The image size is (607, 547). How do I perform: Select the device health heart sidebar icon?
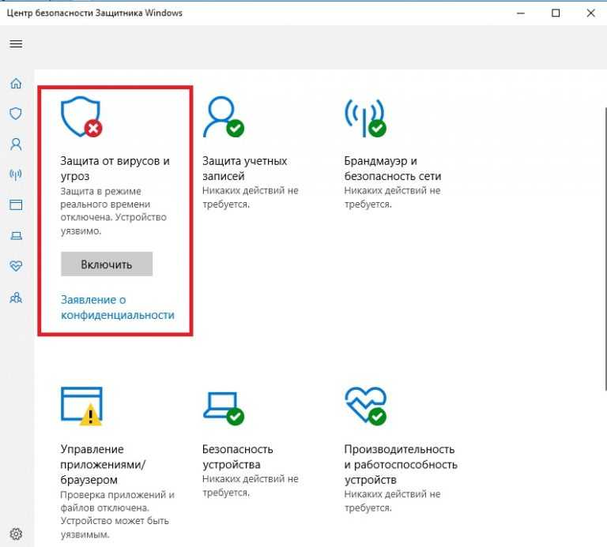tap(16, 265)
